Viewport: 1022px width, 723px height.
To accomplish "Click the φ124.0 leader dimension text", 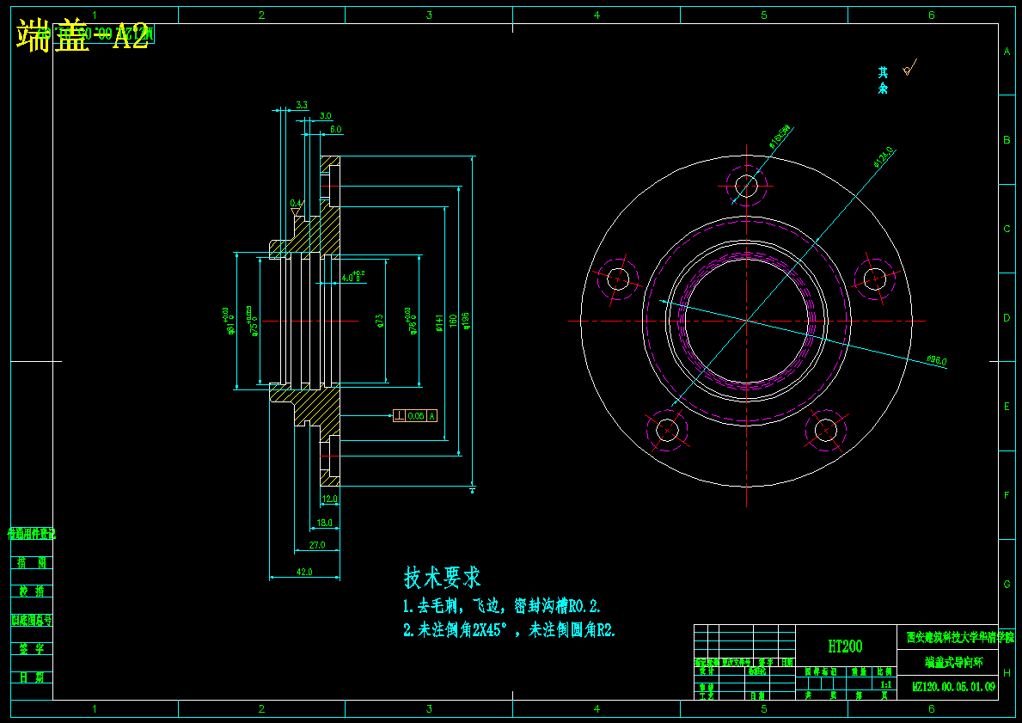I will [x=884, y=157].
